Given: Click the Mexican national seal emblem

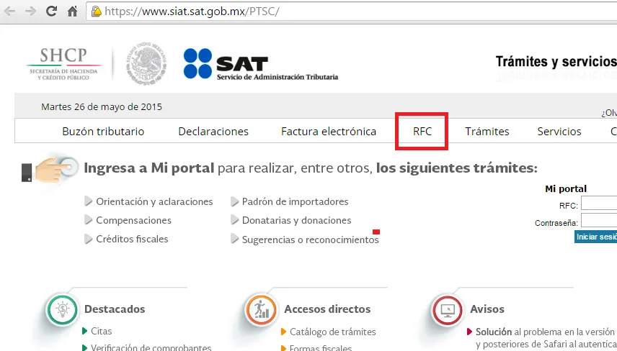Looking at the screenshot, I should tap(146, 63).
